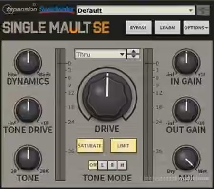Set Tone Mode to Off

click(x=93, y=165)
